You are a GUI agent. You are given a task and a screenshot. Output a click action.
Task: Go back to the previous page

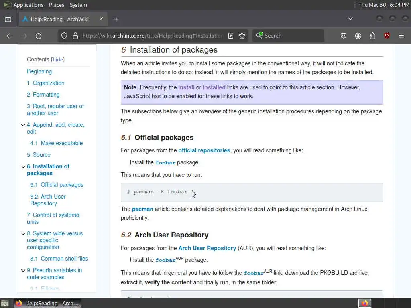pyautogui.click(x=10, y=36)
